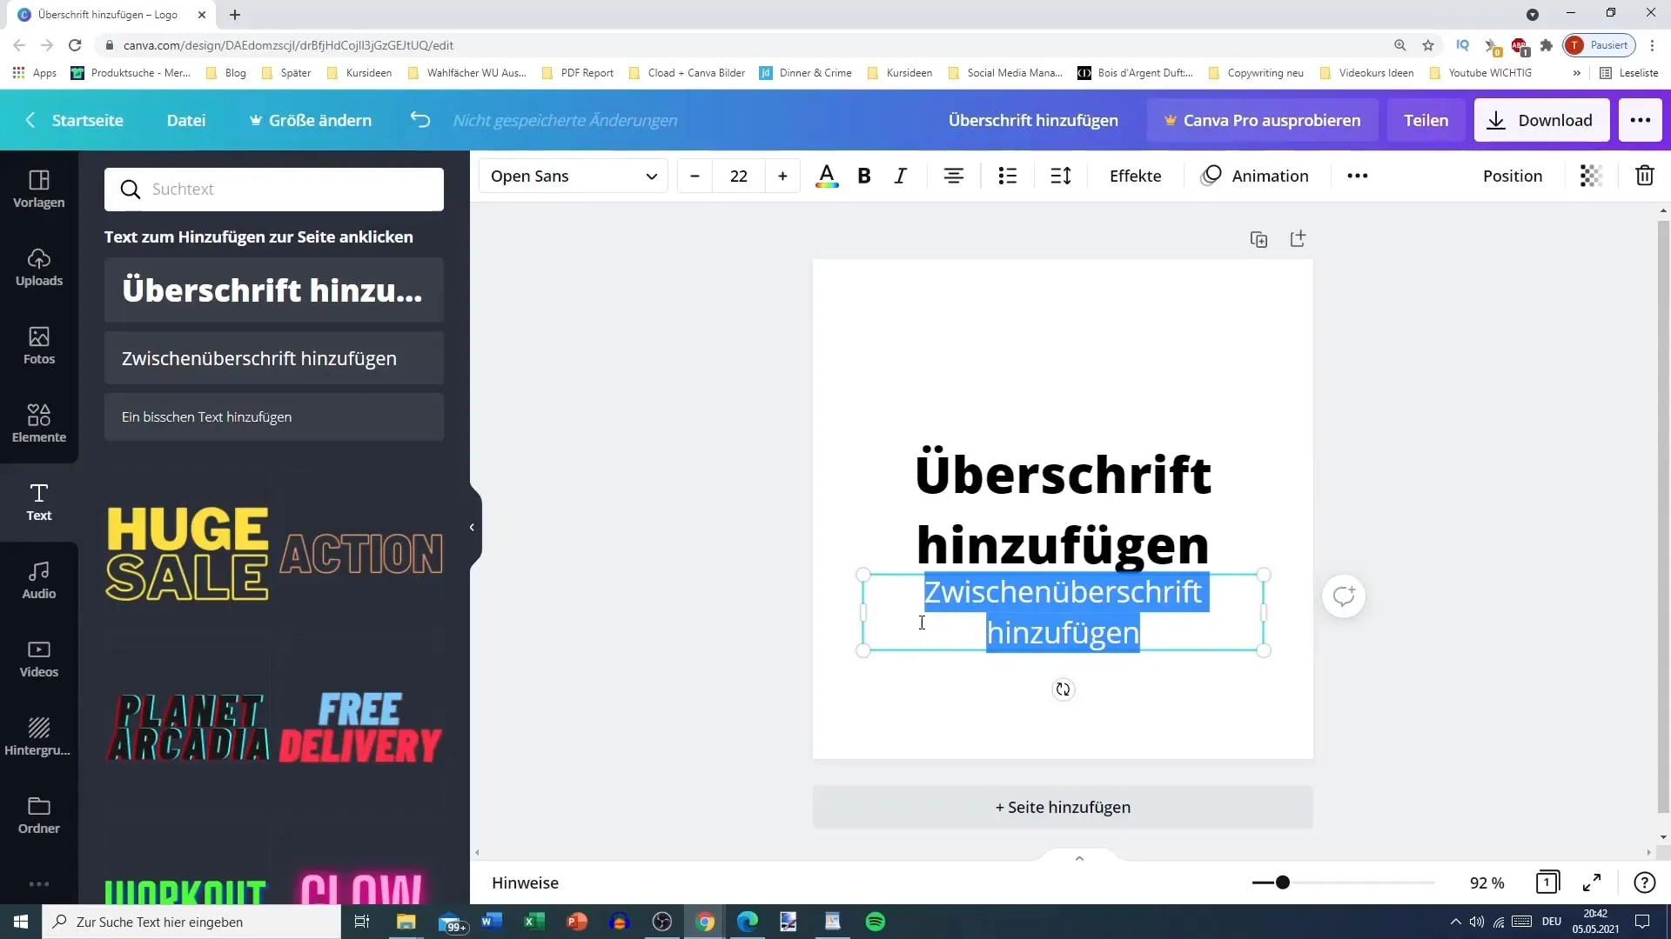Click the Italic formatting icon
Screen dimensions: 1671x939
tap(902, 176)
